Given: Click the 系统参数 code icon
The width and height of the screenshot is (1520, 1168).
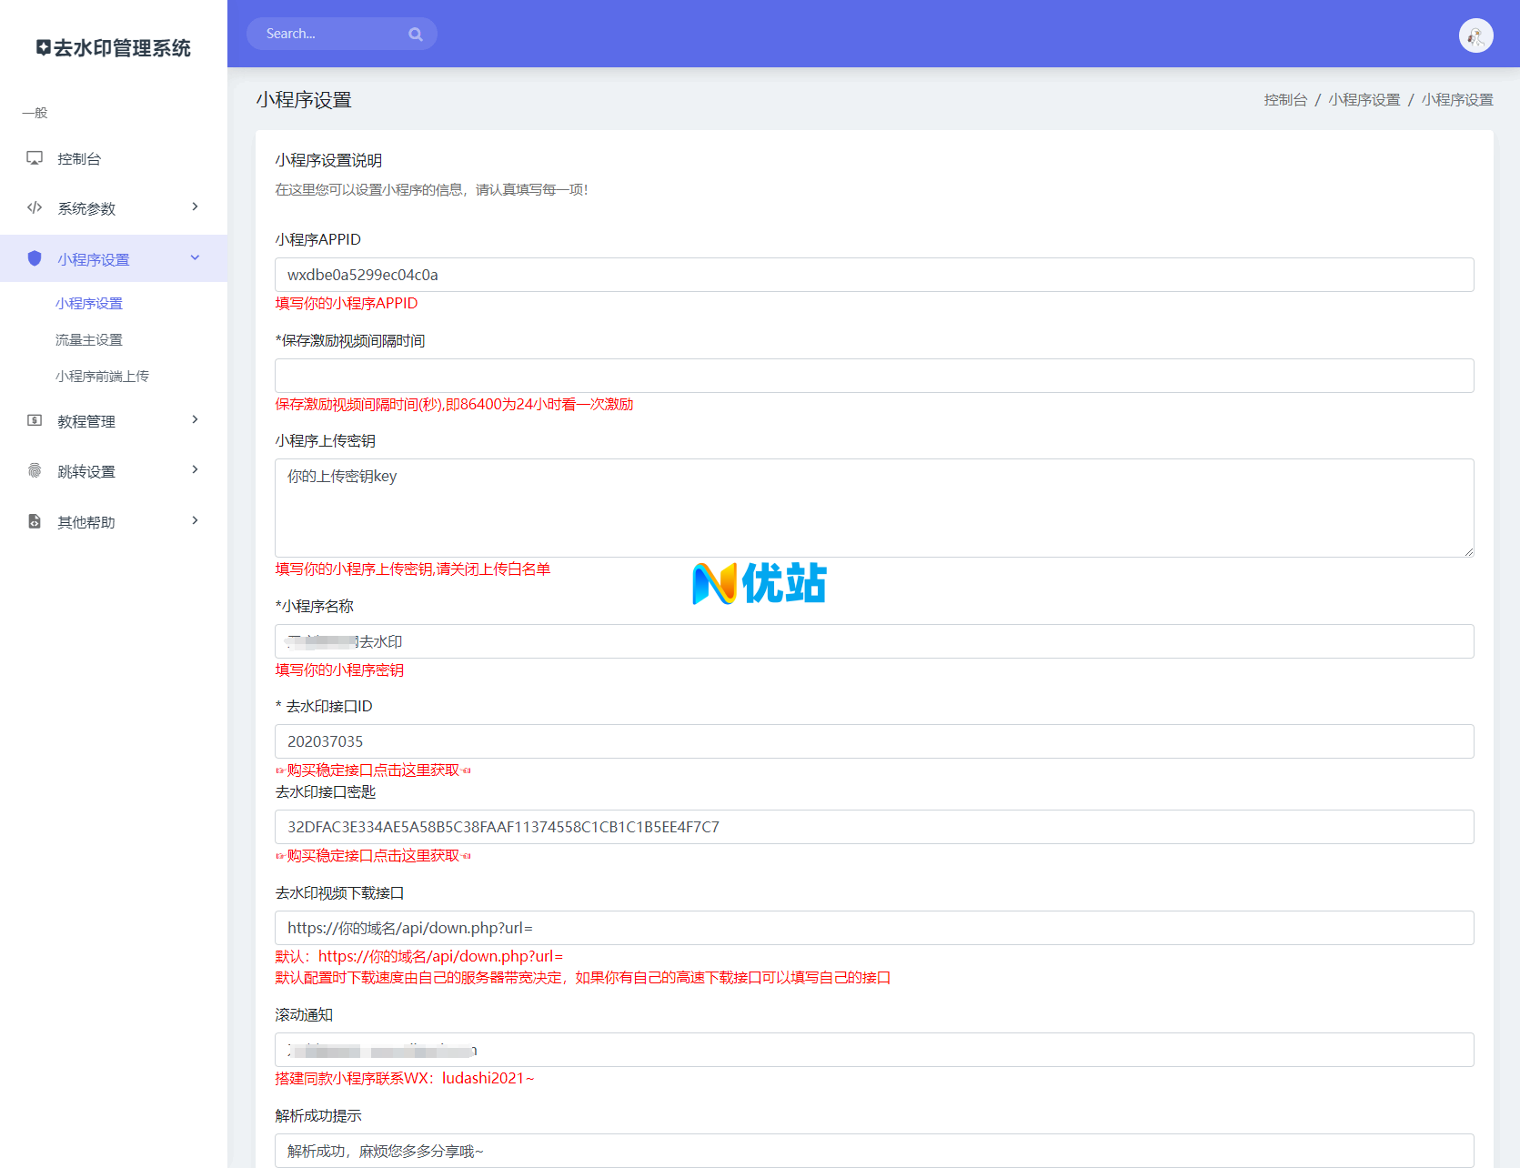Looking at the screenshot, I should pyautogui.click(x=35, y=207).
